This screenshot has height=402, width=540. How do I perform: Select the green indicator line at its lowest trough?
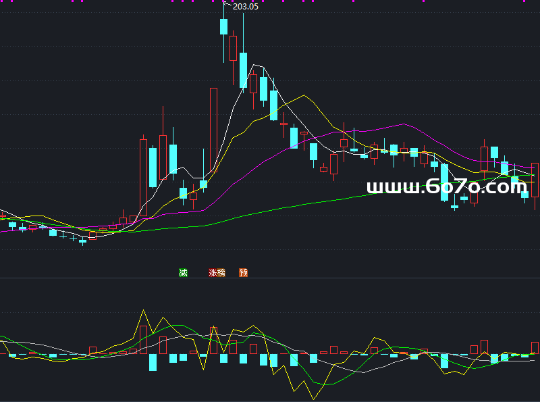pos(329,384)
